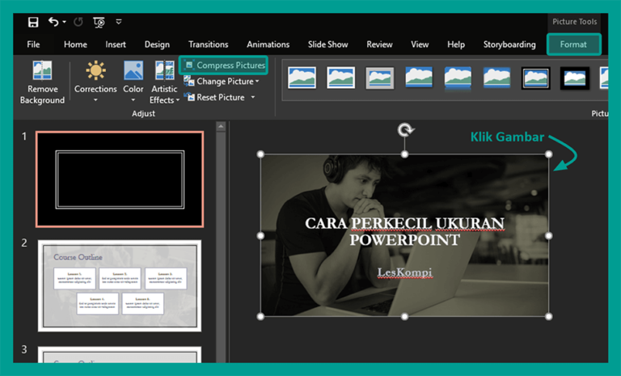The width and height of the screenshot is (621, 376).
Task: Expand the Change Picture dropdown arrow
Action: [257, 81]
